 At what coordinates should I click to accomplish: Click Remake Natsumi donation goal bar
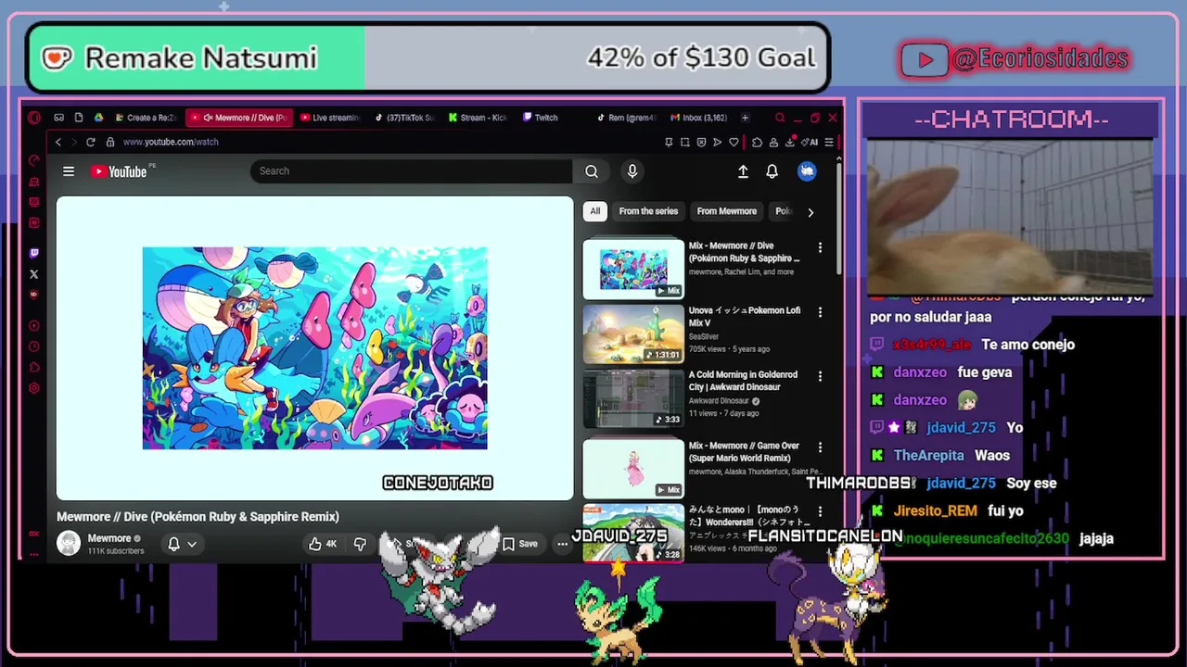click(x=428, y=58)
